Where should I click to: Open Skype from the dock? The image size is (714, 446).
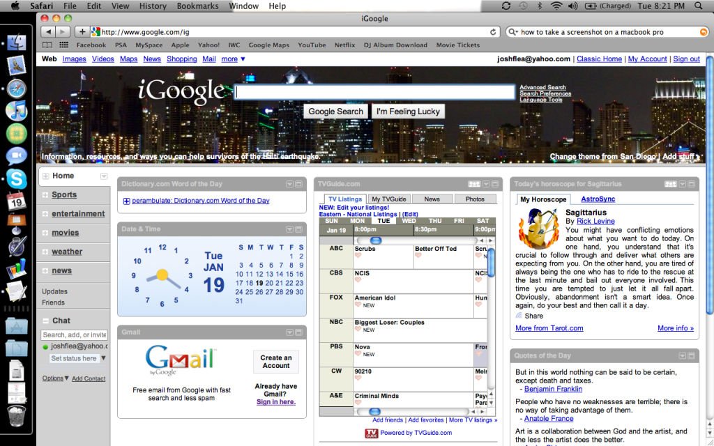(17, 178)
